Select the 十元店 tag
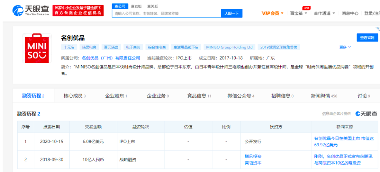 69,47
